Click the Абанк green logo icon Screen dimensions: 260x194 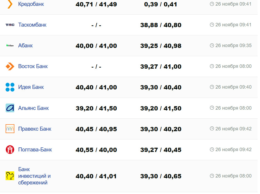(10, 46)
